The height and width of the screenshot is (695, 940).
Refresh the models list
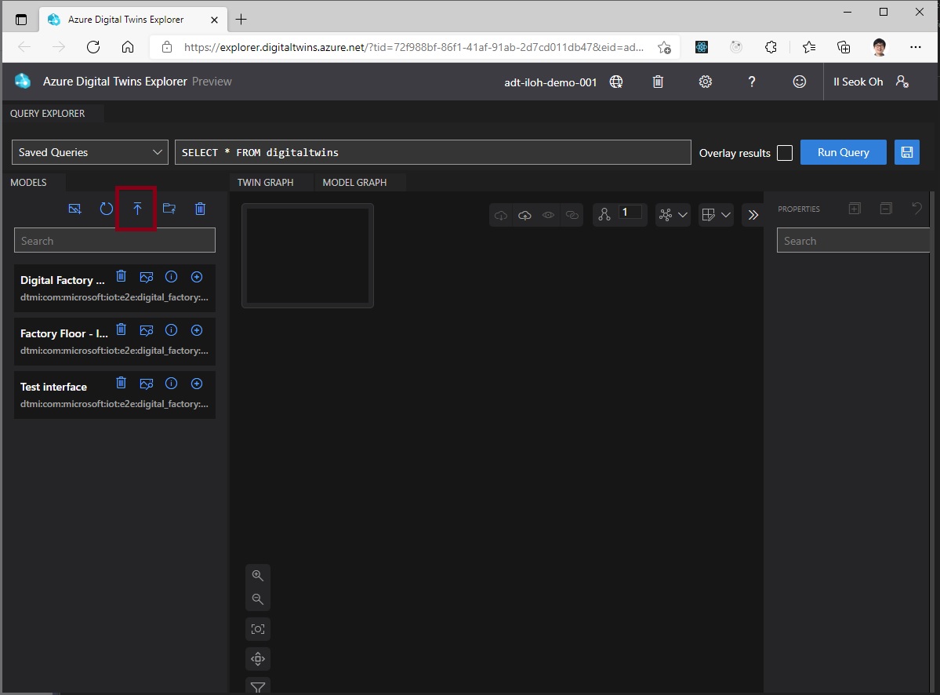pyautogui.click(x=106, y=209)
